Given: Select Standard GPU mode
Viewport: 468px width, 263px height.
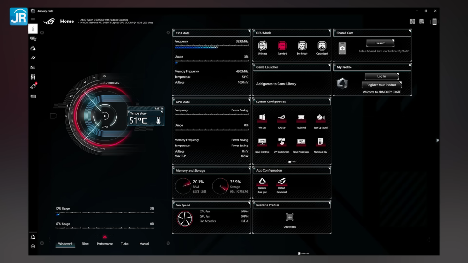Looking at the screenshot, I should (282, 48).
